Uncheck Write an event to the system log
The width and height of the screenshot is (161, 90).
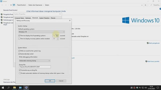[19, 51]
